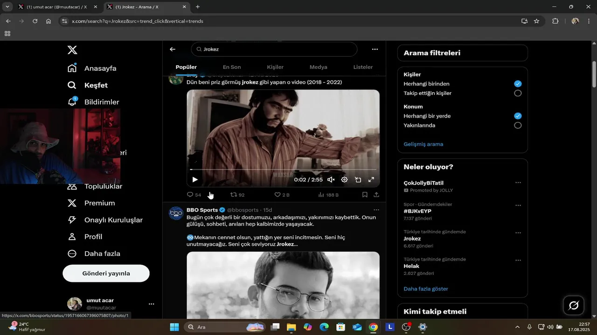View analytics showing 188 B
597x335 pixels.
pyautogui.click(x=328, y=195)
